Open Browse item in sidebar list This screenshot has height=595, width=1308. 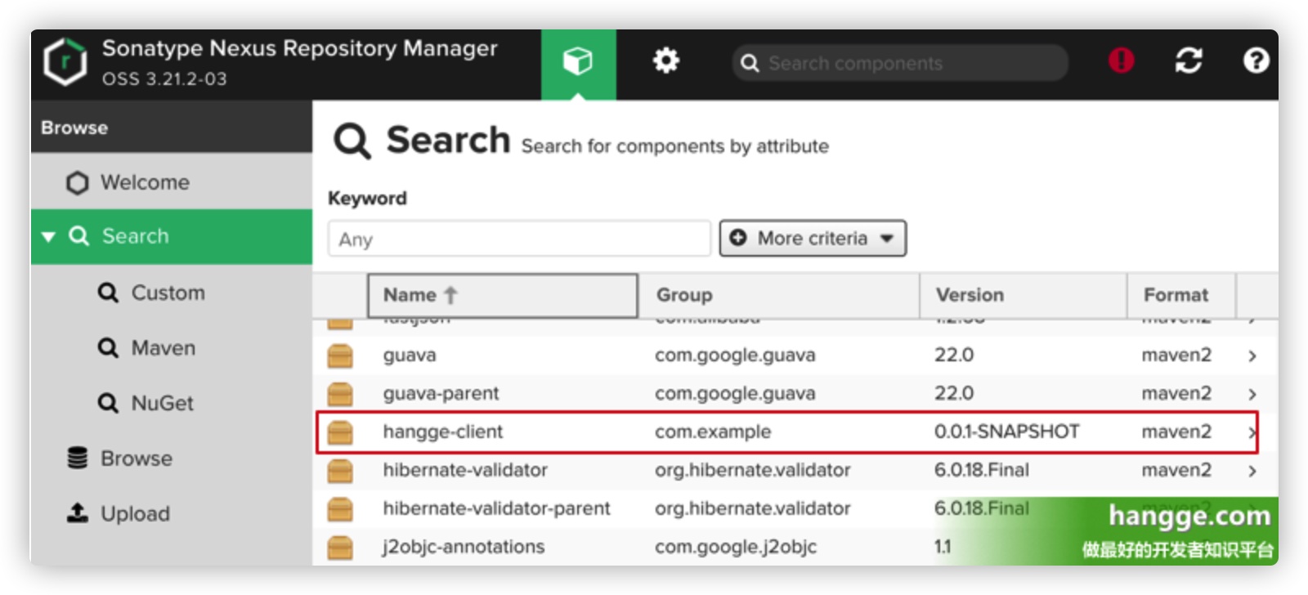pos(172,458)
